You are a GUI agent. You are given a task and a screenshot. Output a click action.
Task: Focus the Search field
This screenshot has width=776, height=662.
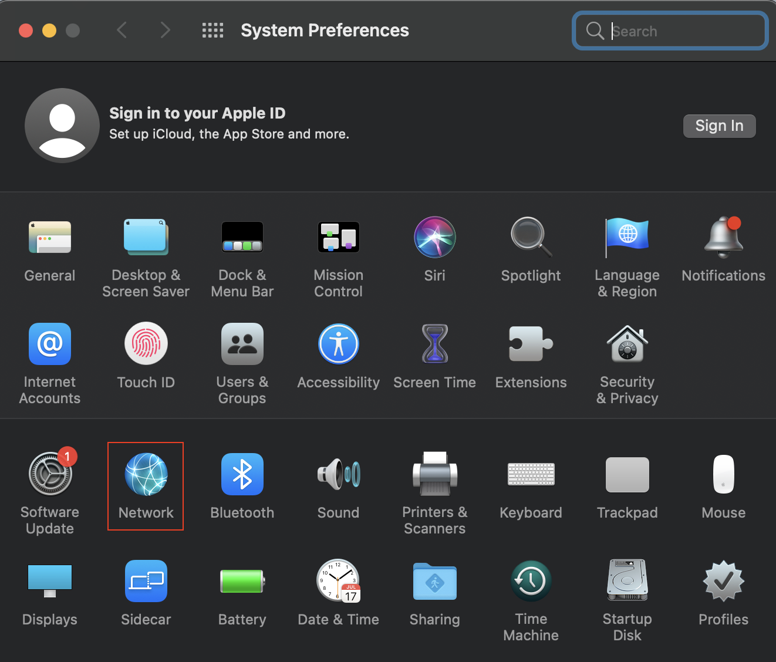[x=670, y=31]
